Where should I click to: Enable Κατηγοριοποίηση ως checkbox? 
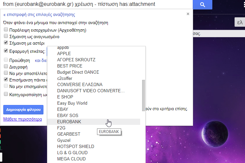point(6,94)
